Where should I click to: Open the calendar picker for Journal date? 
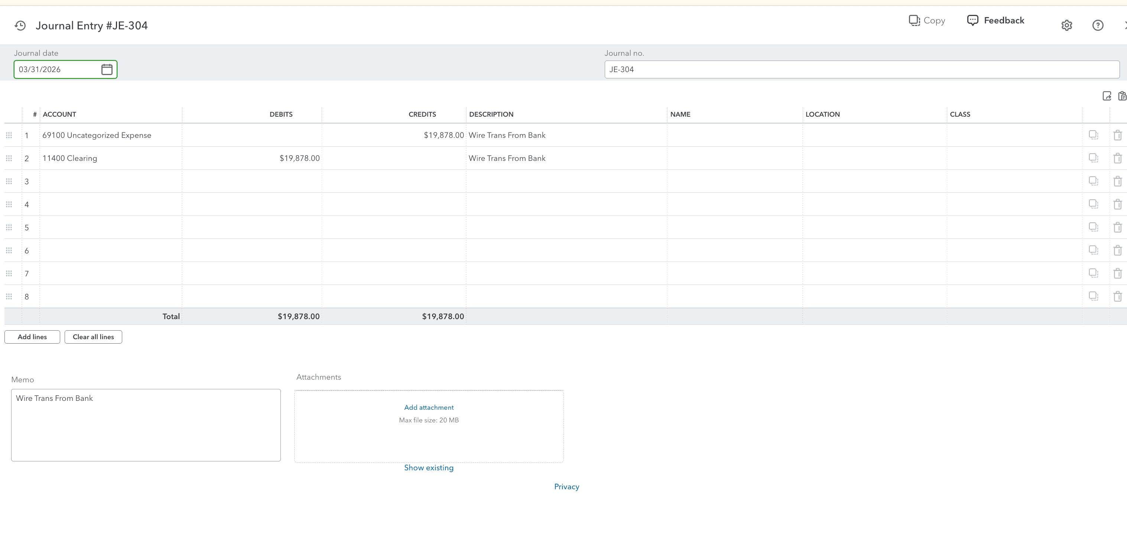tap(107, 69)
